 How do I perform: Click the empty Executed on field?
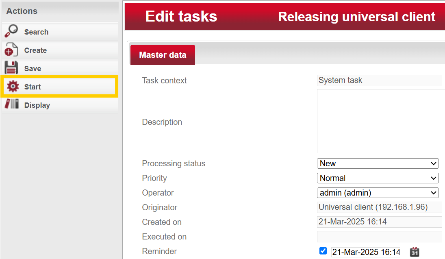379,237
